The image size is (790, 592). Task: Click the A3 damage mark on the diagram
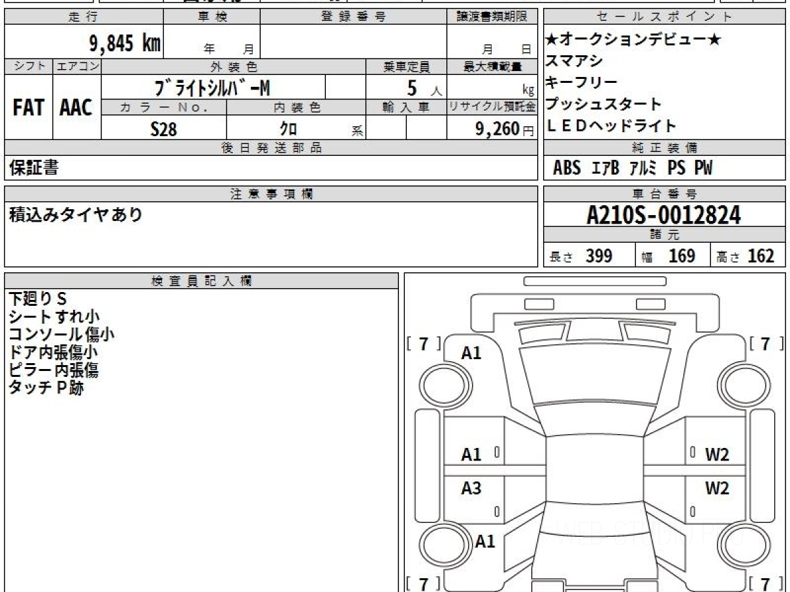coord(471,489)
